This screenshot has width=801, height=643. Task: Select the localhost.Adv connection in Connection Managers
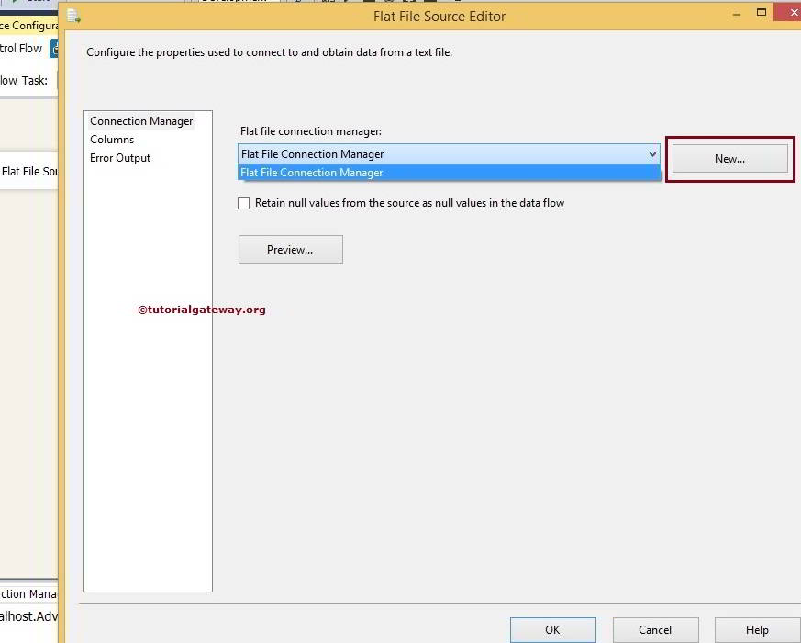[28, 617]
